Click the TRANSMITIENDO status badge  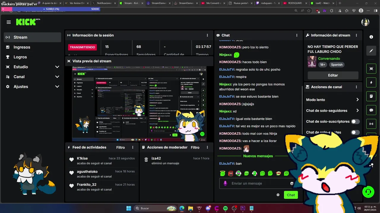[83, 47]
